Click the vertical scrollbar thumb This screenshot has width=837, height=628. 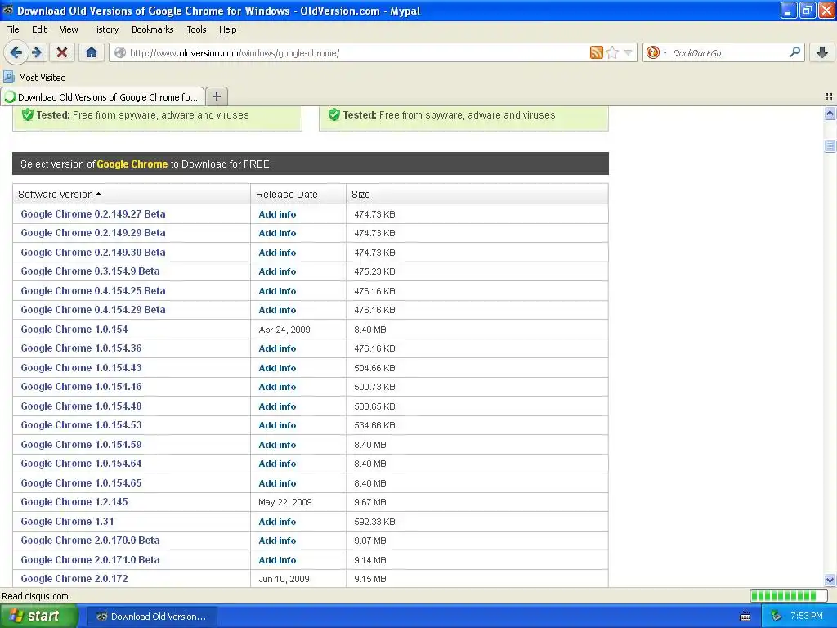pyautogui.click(x=830, y=146)
